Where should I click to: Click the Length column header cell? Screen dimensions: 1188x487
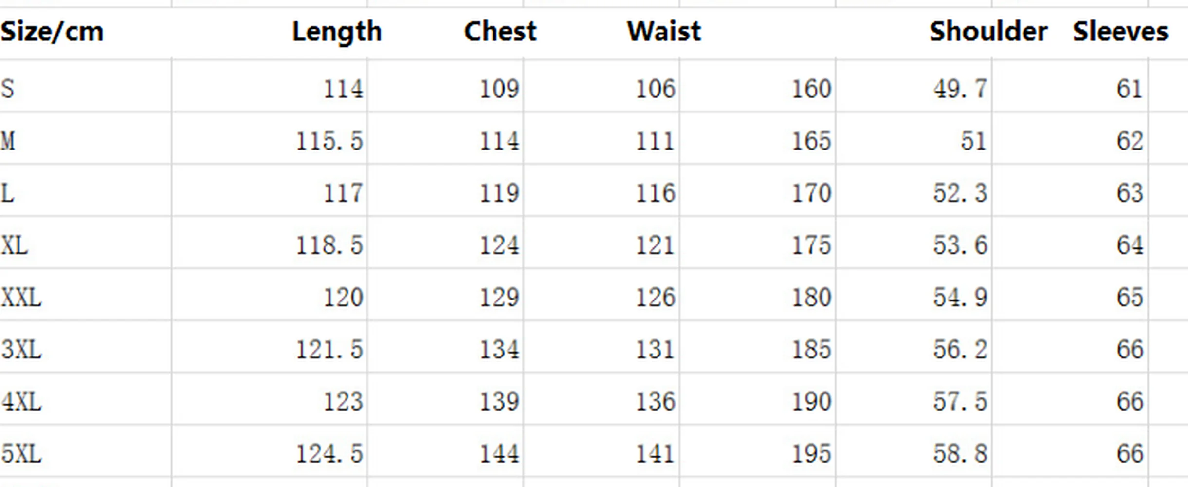point(337,32)
